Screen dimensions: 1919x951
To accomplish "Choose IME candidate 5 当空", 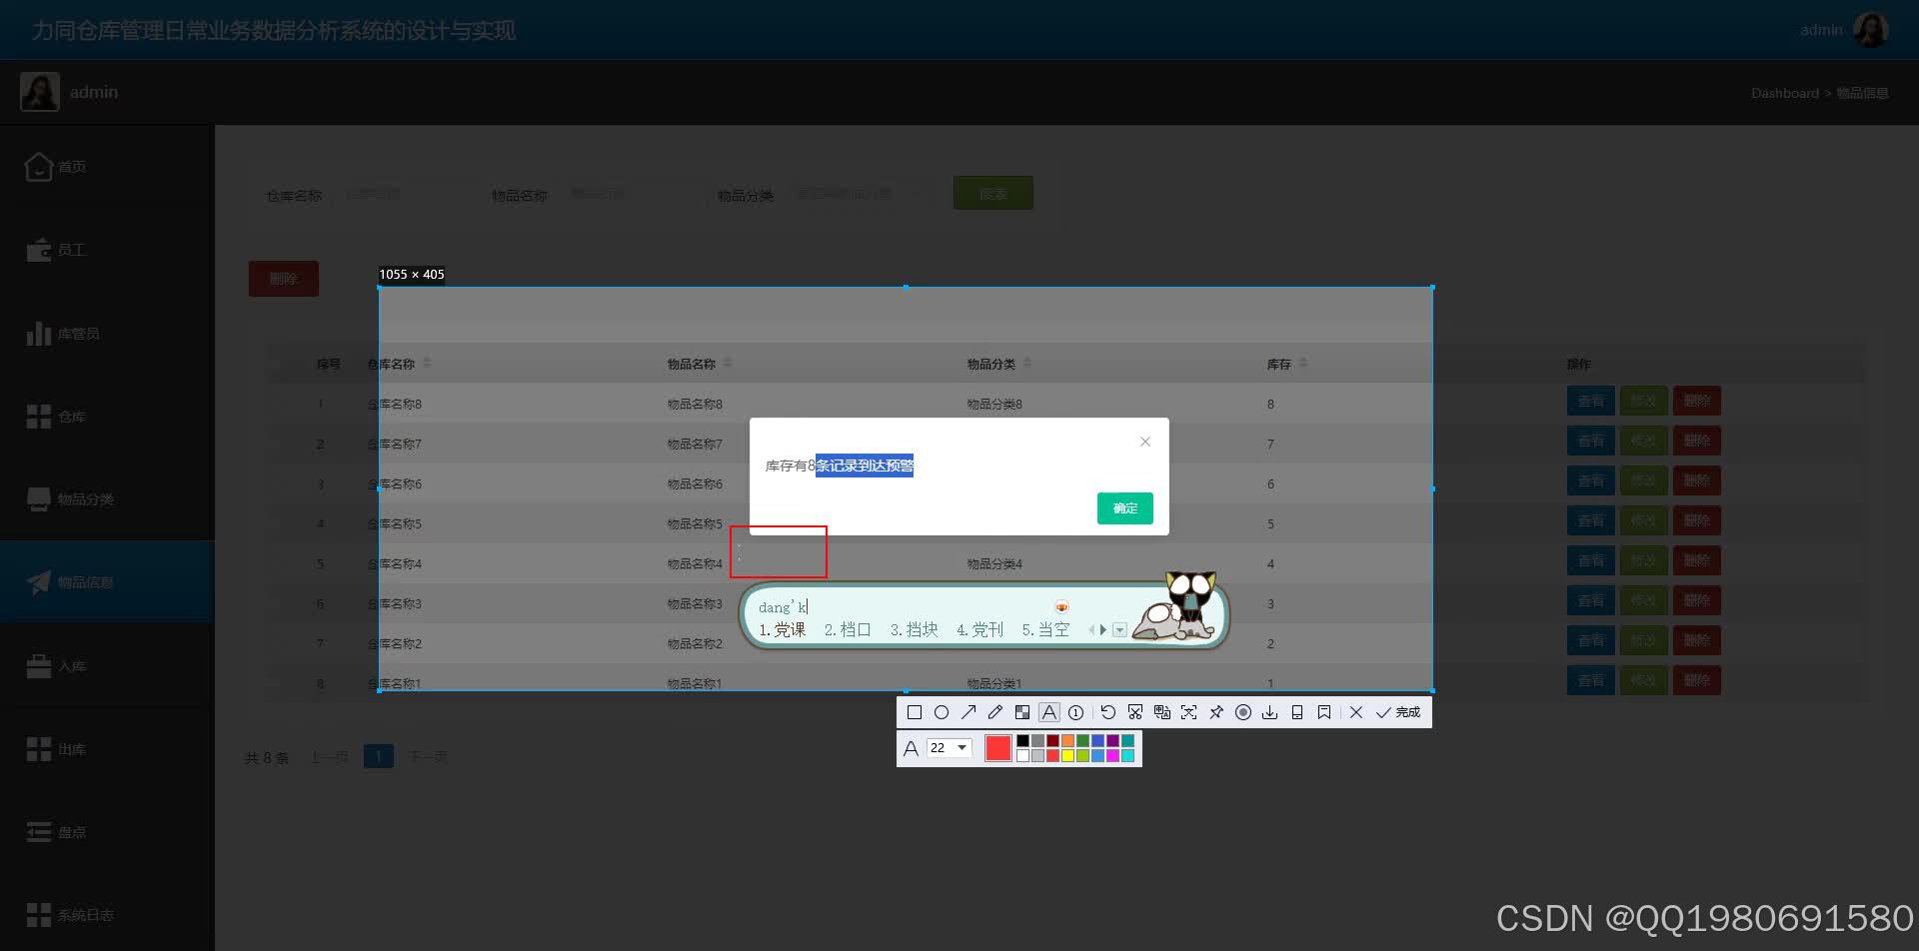I will (x=1046, y=629).
